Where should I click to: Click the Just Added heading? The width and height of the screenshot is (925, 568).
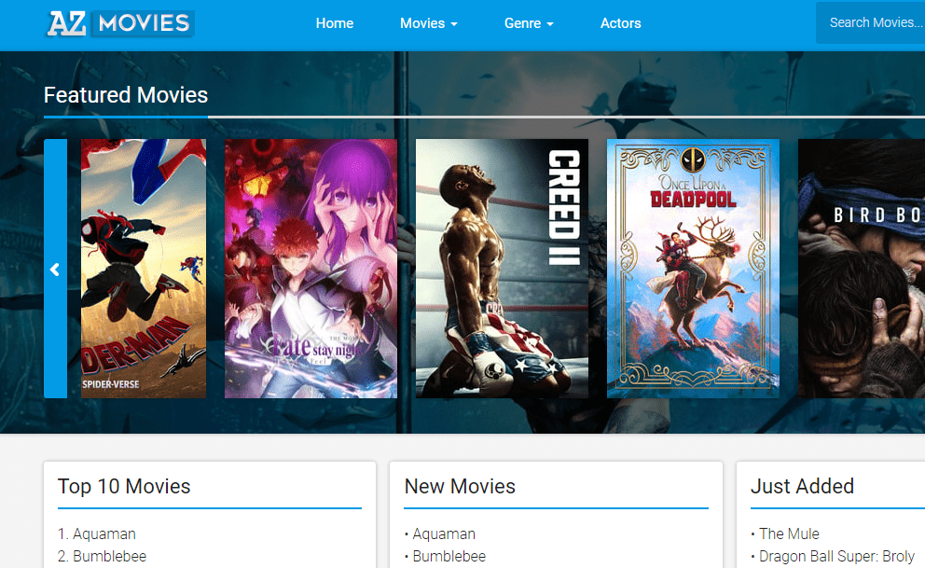click(802, 486)
